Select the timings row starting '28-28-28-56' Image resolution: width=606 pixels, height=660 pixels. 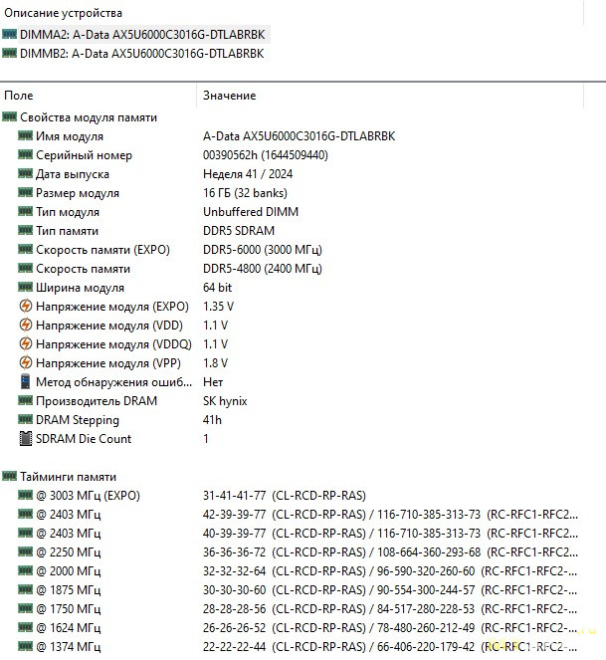(390, 609)
